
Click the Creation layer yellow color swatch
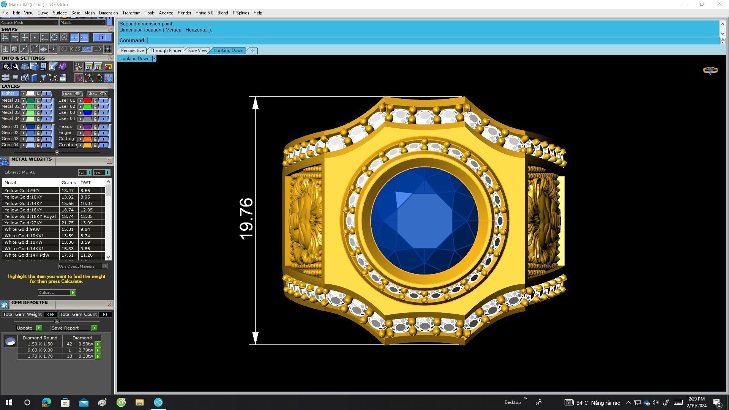(87, 145)
